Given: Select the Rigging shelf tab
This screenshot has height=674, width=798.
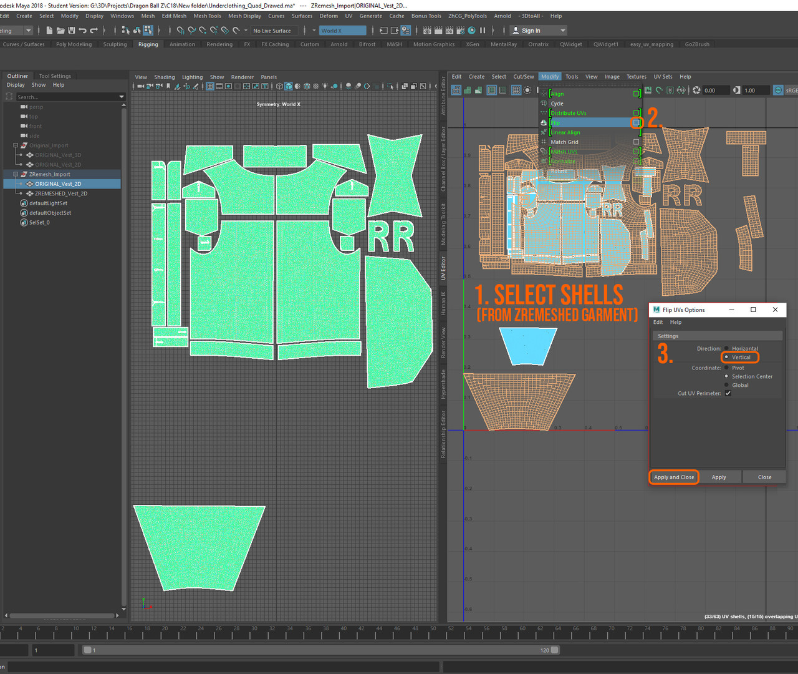Looking at the screenshot, I should point(148,44).
